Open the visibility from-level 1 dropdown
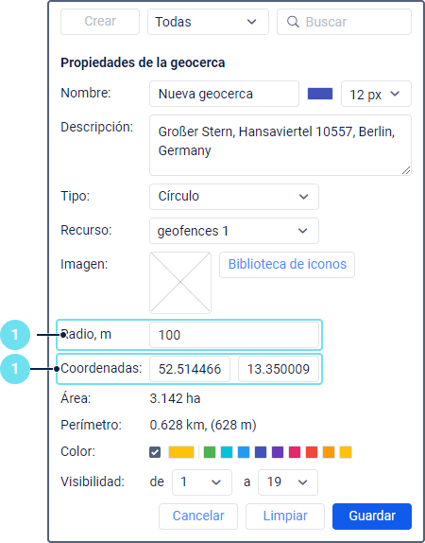Image resolution: width=425 pixels, height=543 pixels. pos(202,482)
